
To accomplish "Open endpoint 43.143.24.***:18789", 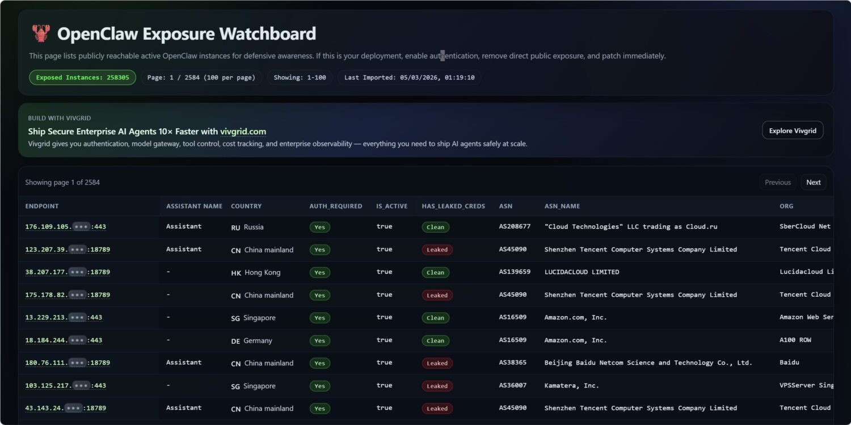I will coord(65,408).
